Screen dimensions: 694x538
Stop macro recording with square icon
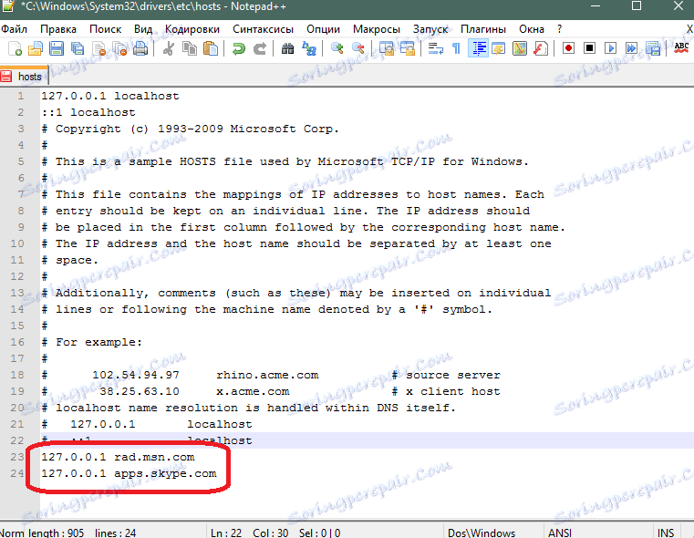(589, 48)
